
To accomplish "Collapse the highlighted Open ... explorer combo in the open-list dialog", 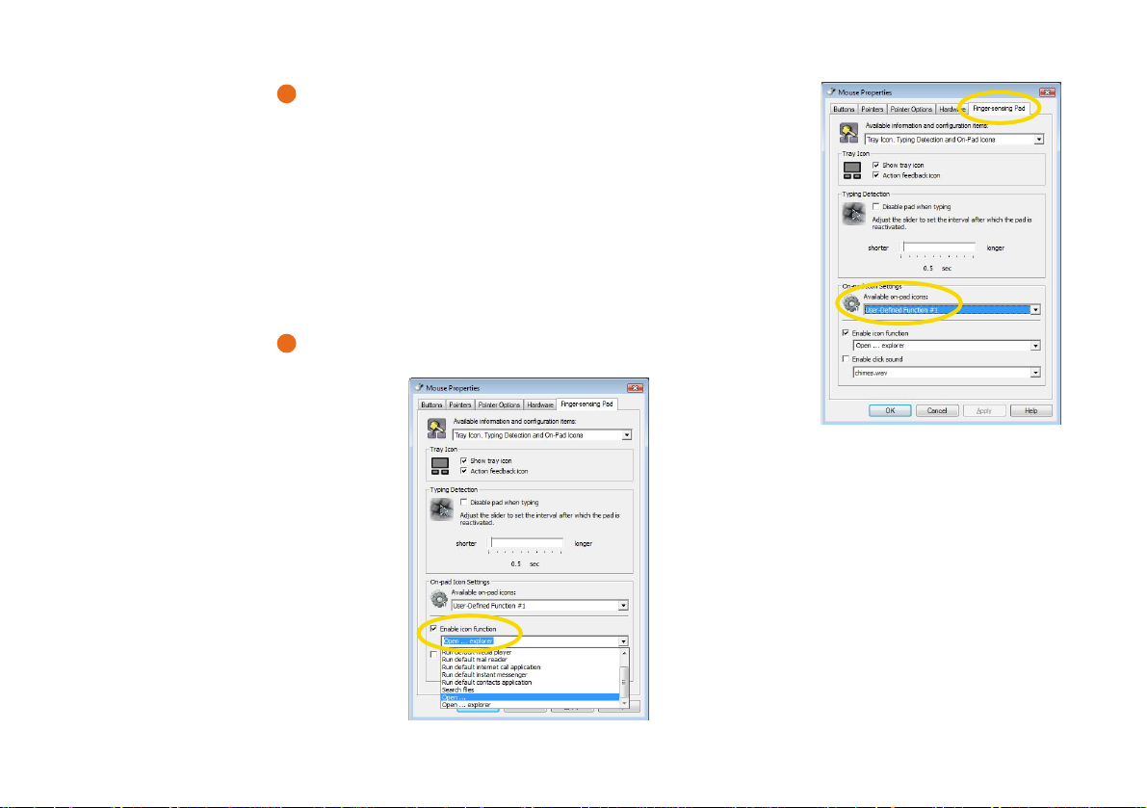I will tap(534, 641).
